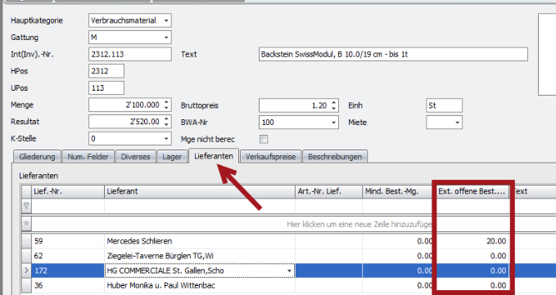This screenshot has height=295, width=556.
Task: Switch to the Gliederung tab
Action: tap(37, 157)
